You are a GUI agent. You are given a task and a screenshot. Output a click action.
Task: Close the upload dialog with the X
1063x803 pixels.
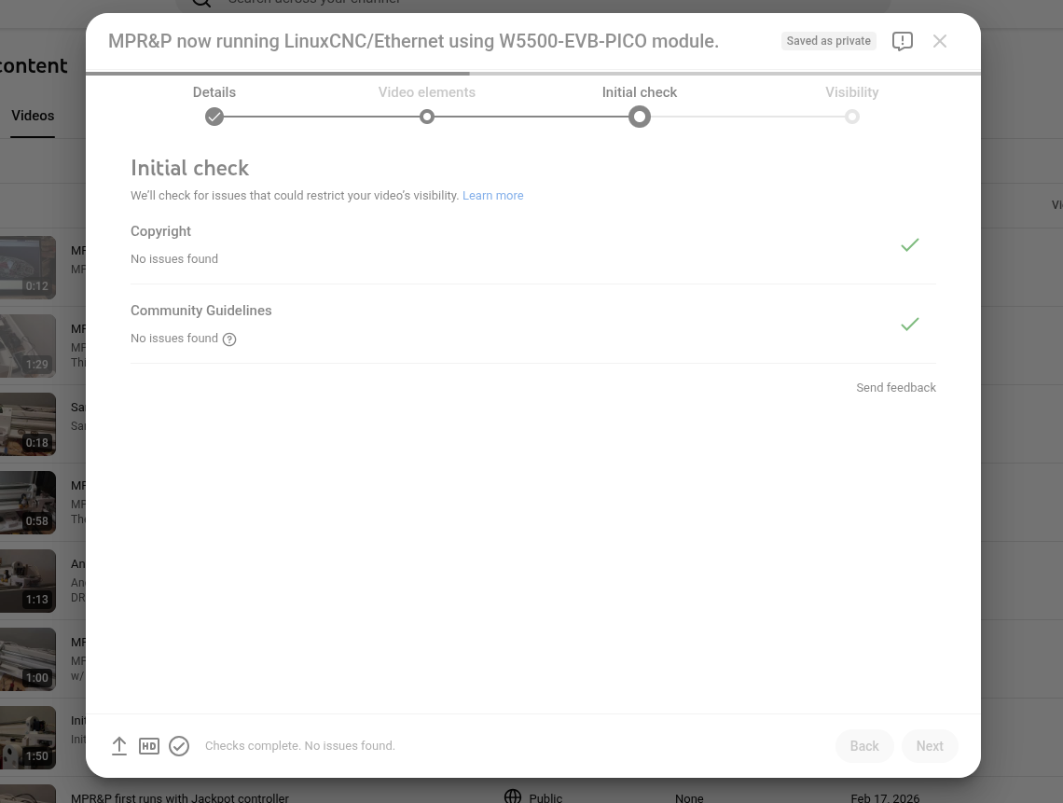pyautogui.click(x=940, y=41)
